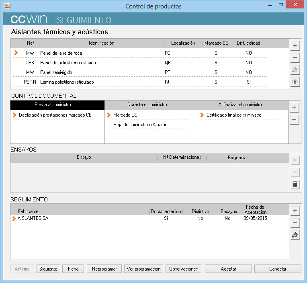
Task: Add a new Seguimiento entry with plus
Action: tap(295, 211)
